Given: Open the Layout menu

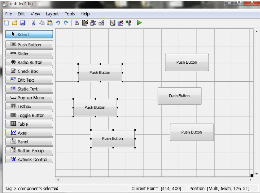Looking at the screenshot, I should coord(52,14).
